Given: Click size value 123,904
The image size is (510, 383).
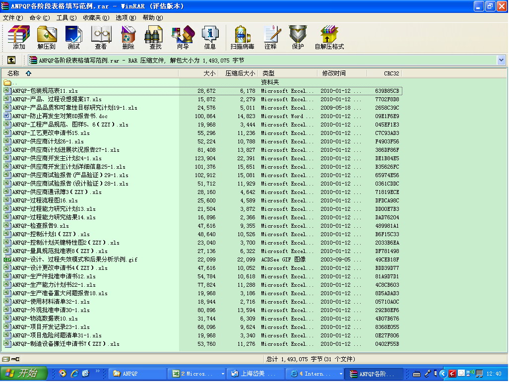Looking at the screenshot, I should [205, 158].
